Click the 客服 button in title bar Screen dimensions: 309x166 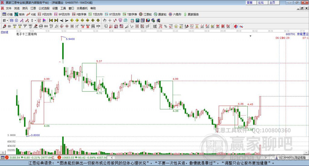tap(251, 2)
